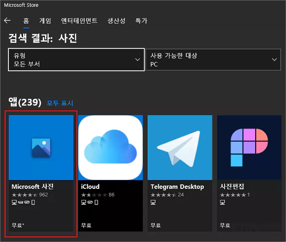Open the Microsoft 사진 app thumbnail
This screenshot has height=242, width=286.
41,148
